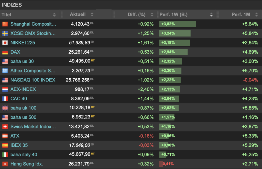Click the Perf. 1W (B.) sort arrow
Image resolution: width=262 pixels, height=169 pixels.
[x=211, y=15]
